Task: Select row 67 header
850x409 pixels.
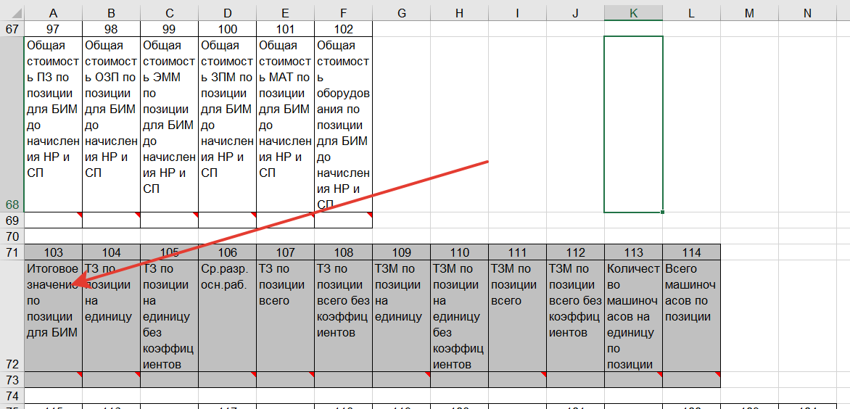Action: coord(12,29)
